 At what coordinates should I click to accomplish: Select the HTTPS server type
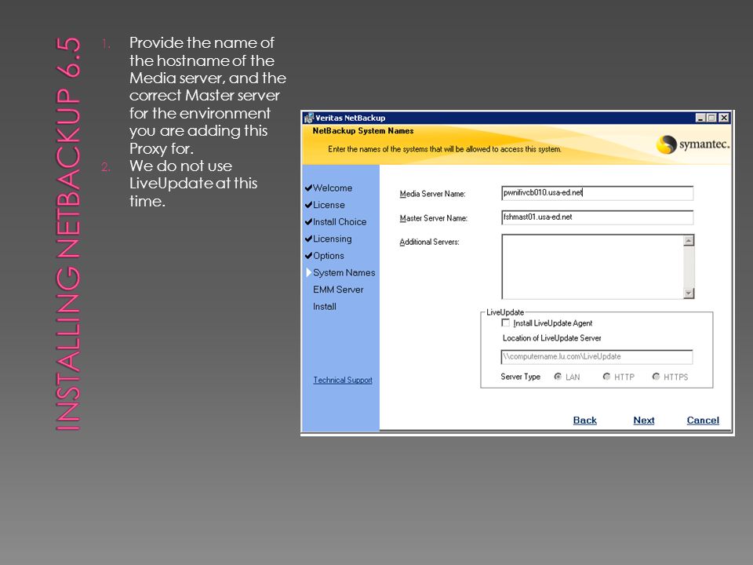coord(656,377)
